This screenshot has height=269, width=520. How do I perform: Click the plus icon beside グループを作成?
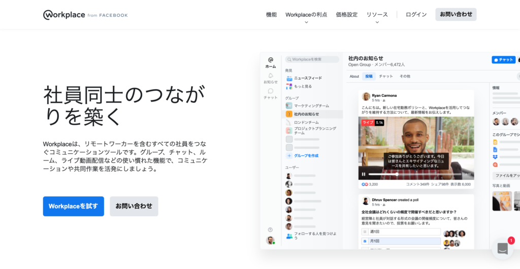tap(289, 156)
